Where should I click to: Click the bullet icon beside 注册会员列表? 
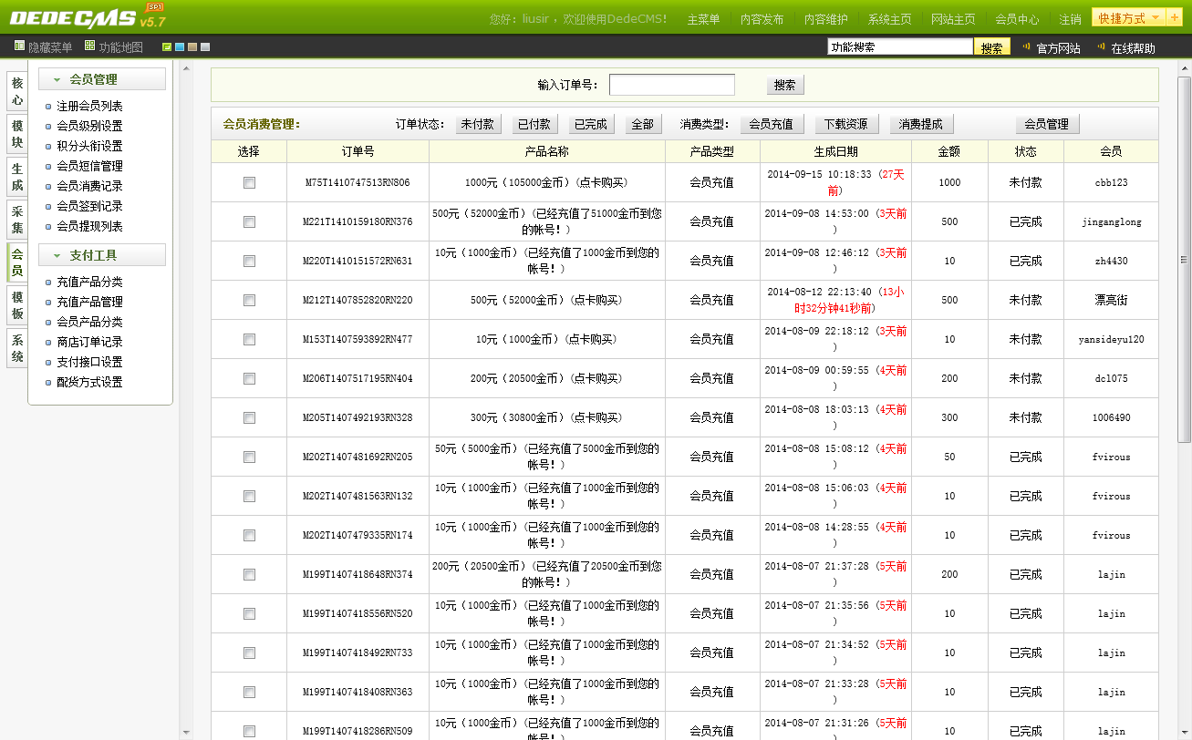[x=48, y=107]
